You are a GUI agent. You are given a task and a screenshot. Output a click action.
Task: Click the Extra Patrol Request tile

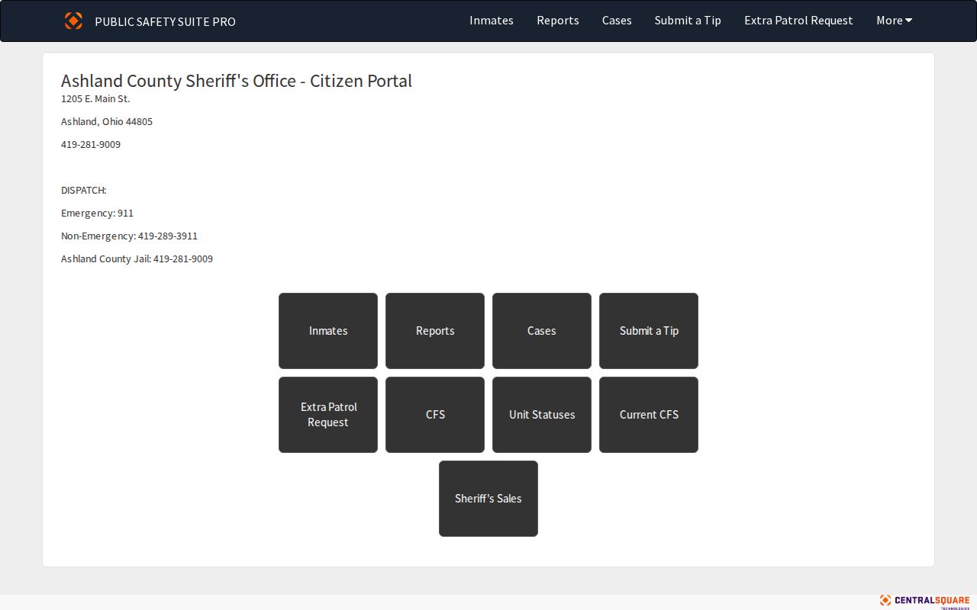pos(328,415)
